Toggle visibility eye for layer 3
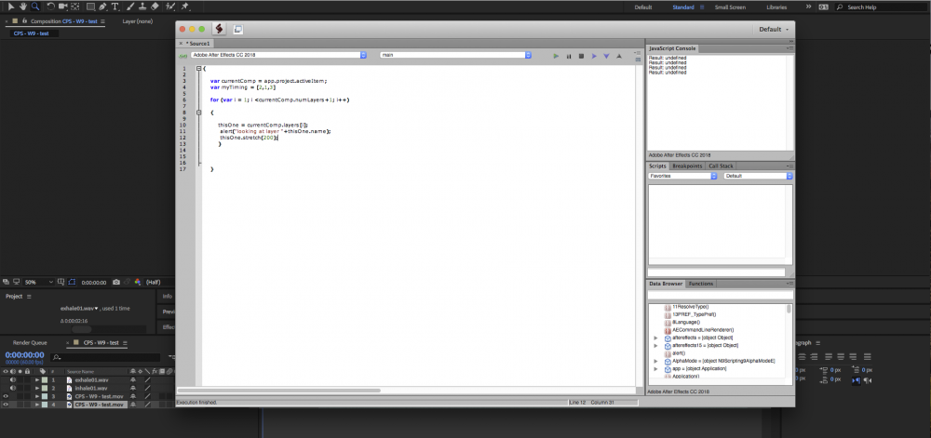The width and height of the screenshot is (931, 438). (6, 396)
